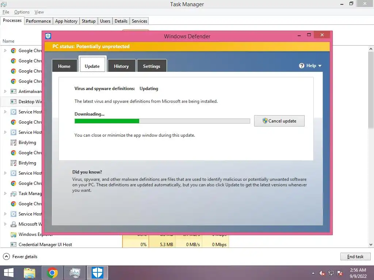
Task: Click the Fewer details circle arrow icon
Action: pyautogui.click(x=6, y=256)
